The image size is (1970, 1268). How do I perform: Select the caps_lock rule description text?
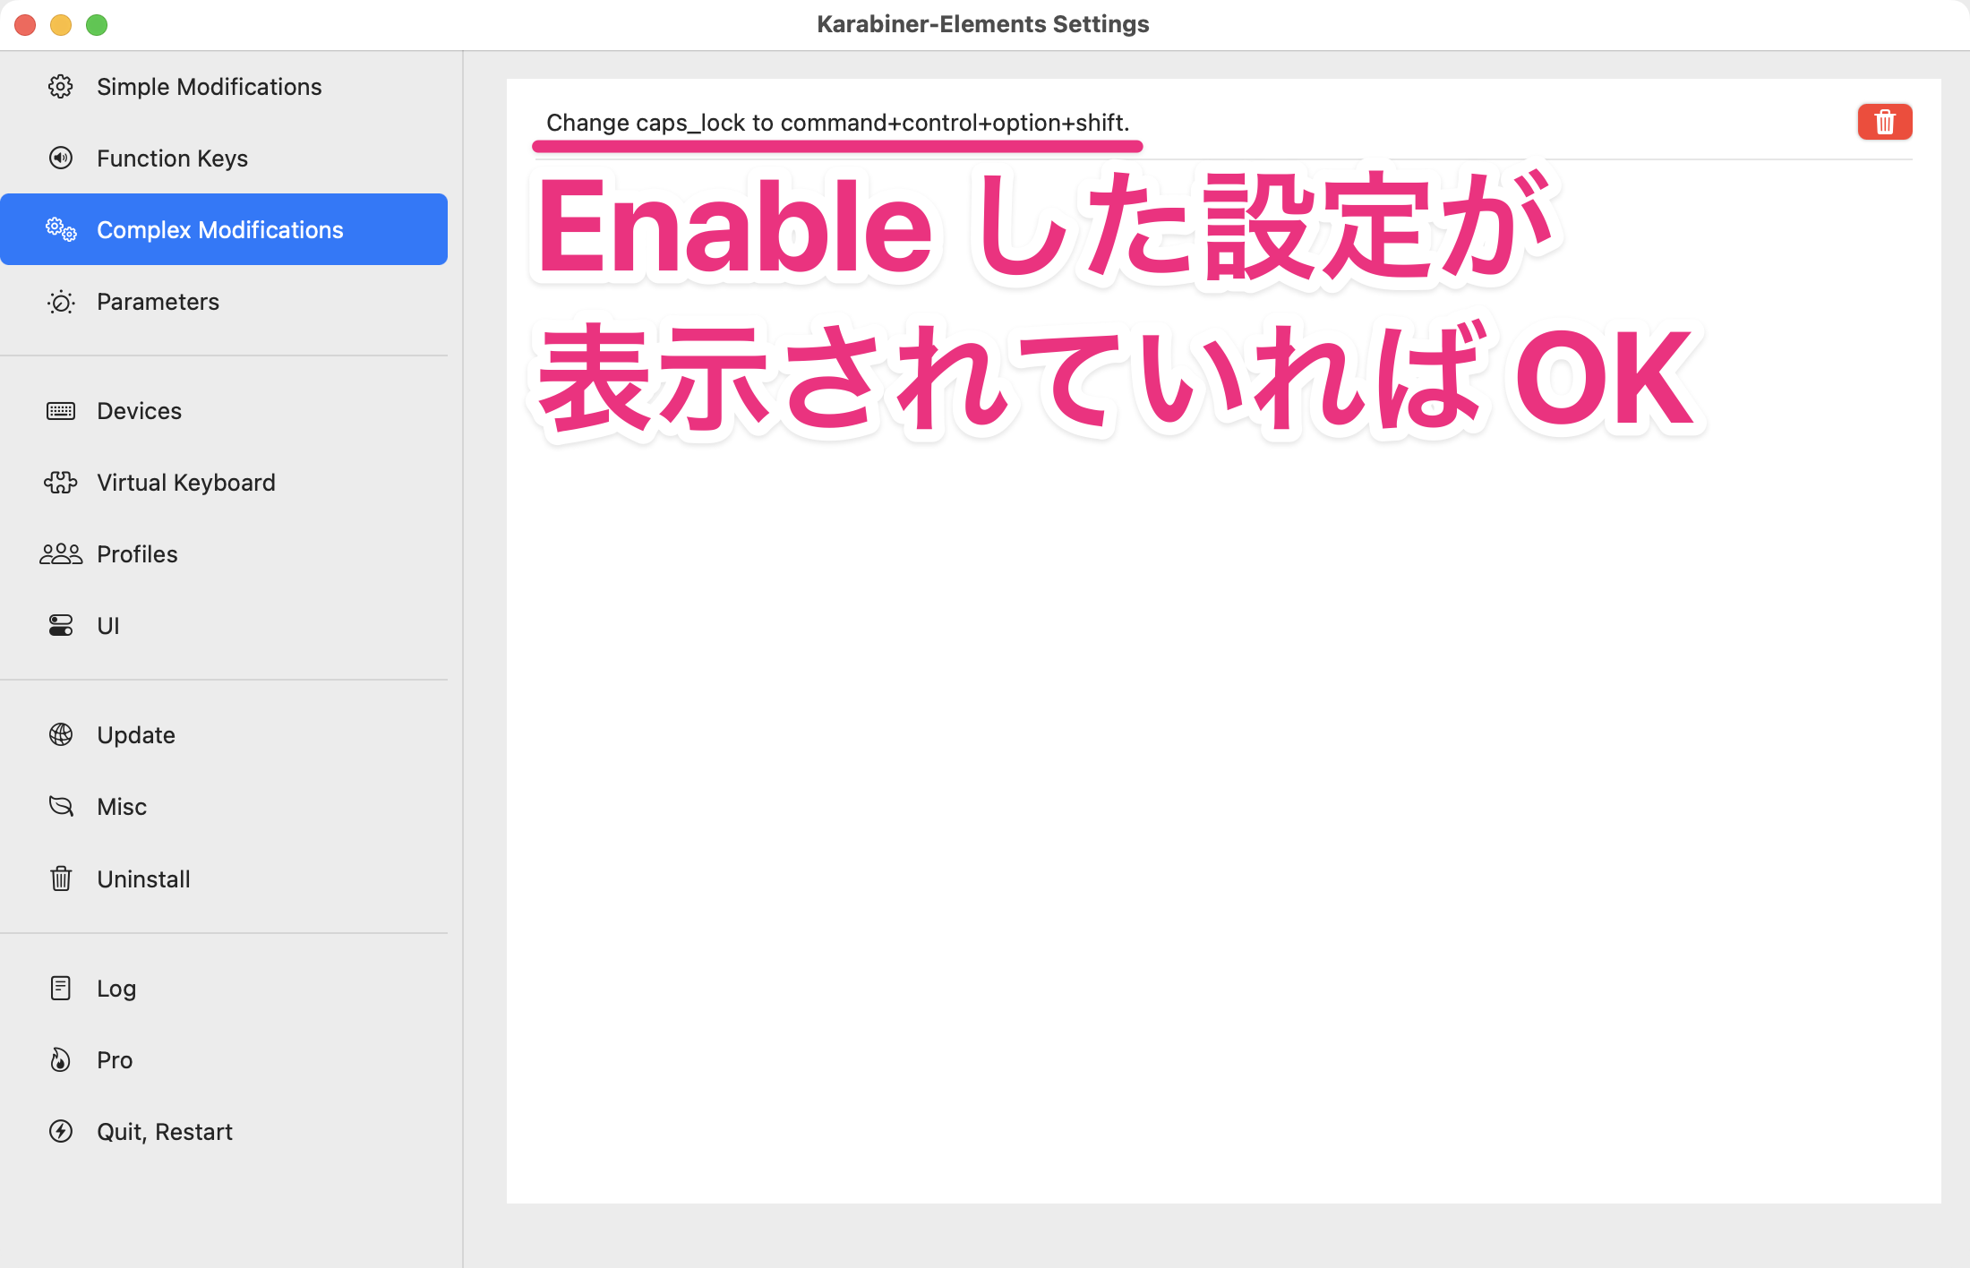pos(838,123)
